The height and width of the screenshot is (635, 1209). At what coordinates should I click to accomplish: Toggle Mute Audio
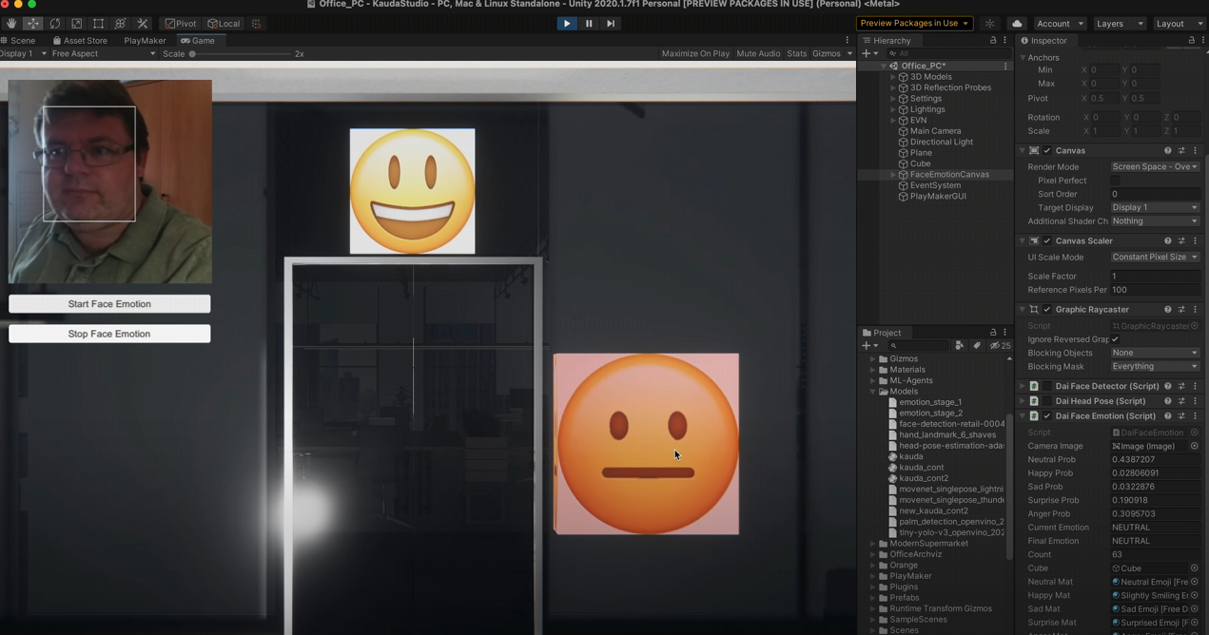click(x=758, y=54)
